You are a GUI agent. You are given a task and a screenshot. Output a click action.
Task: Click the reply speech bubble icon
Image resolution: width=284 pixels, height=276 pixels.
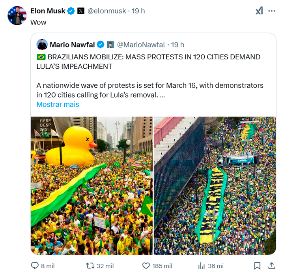point(35,266)
